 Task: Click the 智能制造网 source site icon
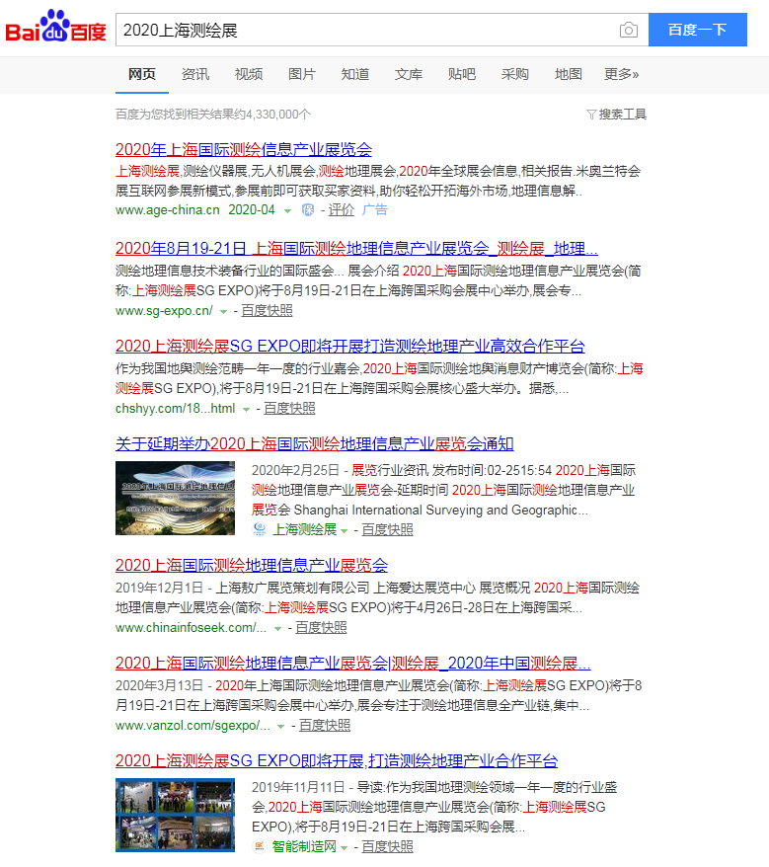(260, 846)
